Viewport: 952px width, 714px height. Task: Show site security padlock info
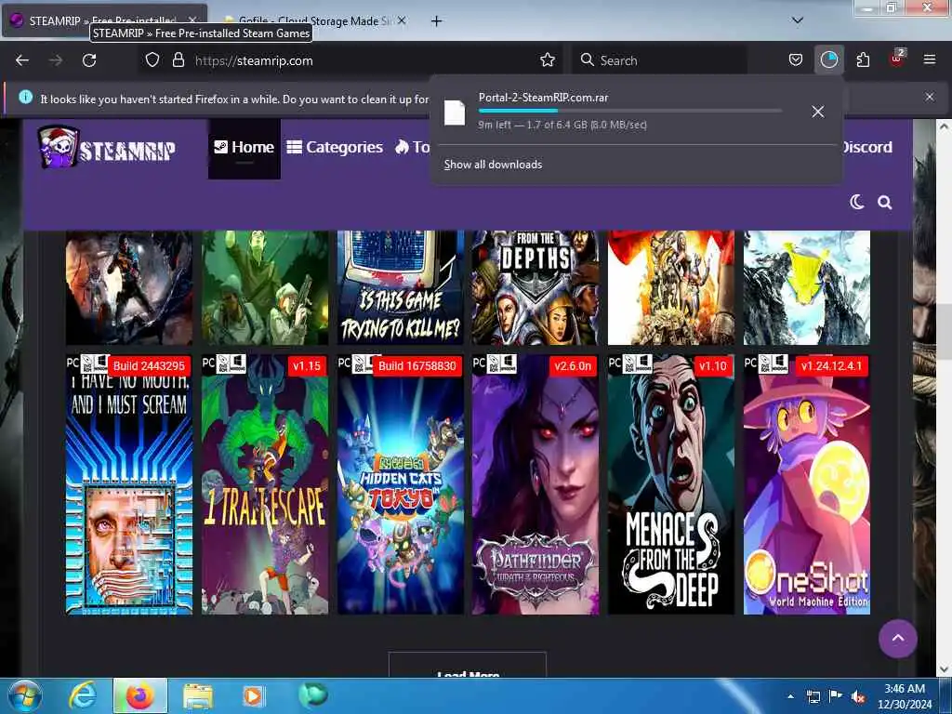pyautogui.click(x=178, y=59)
